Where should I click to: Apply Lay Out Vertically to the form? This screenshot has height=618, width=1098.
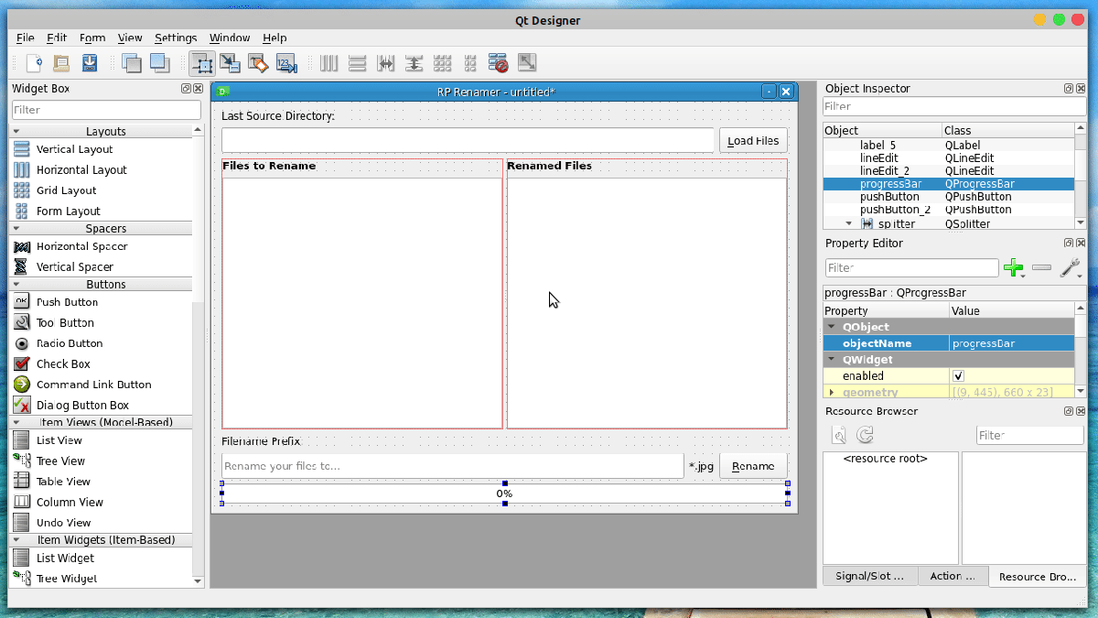(357, 63)
